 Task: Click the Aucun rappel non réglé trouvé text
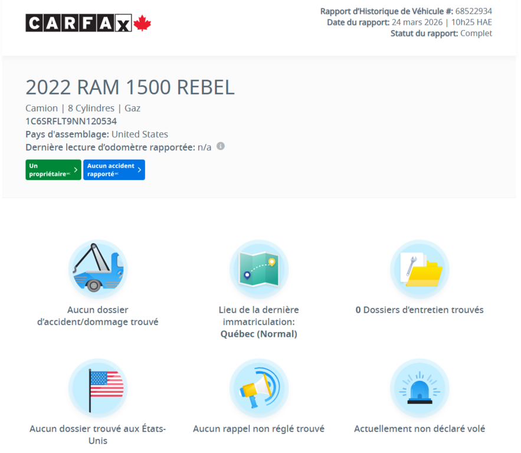(258, 429)
